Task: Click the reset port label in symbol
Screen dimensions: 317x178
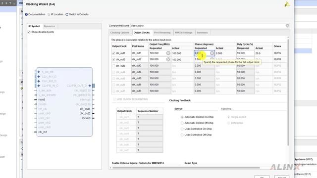Action: click(42, 100)
